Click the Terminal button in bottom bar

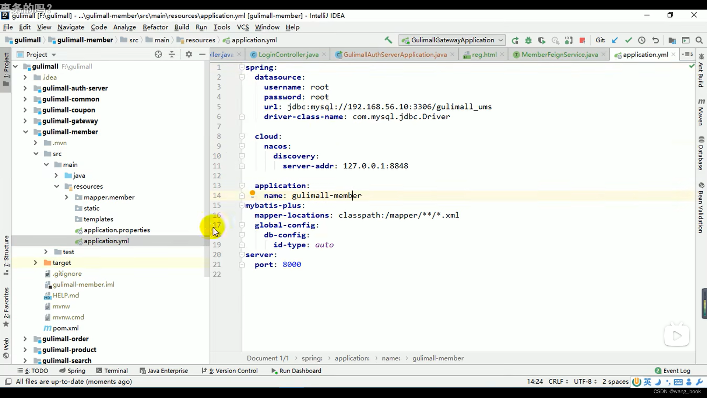[116, 371]
